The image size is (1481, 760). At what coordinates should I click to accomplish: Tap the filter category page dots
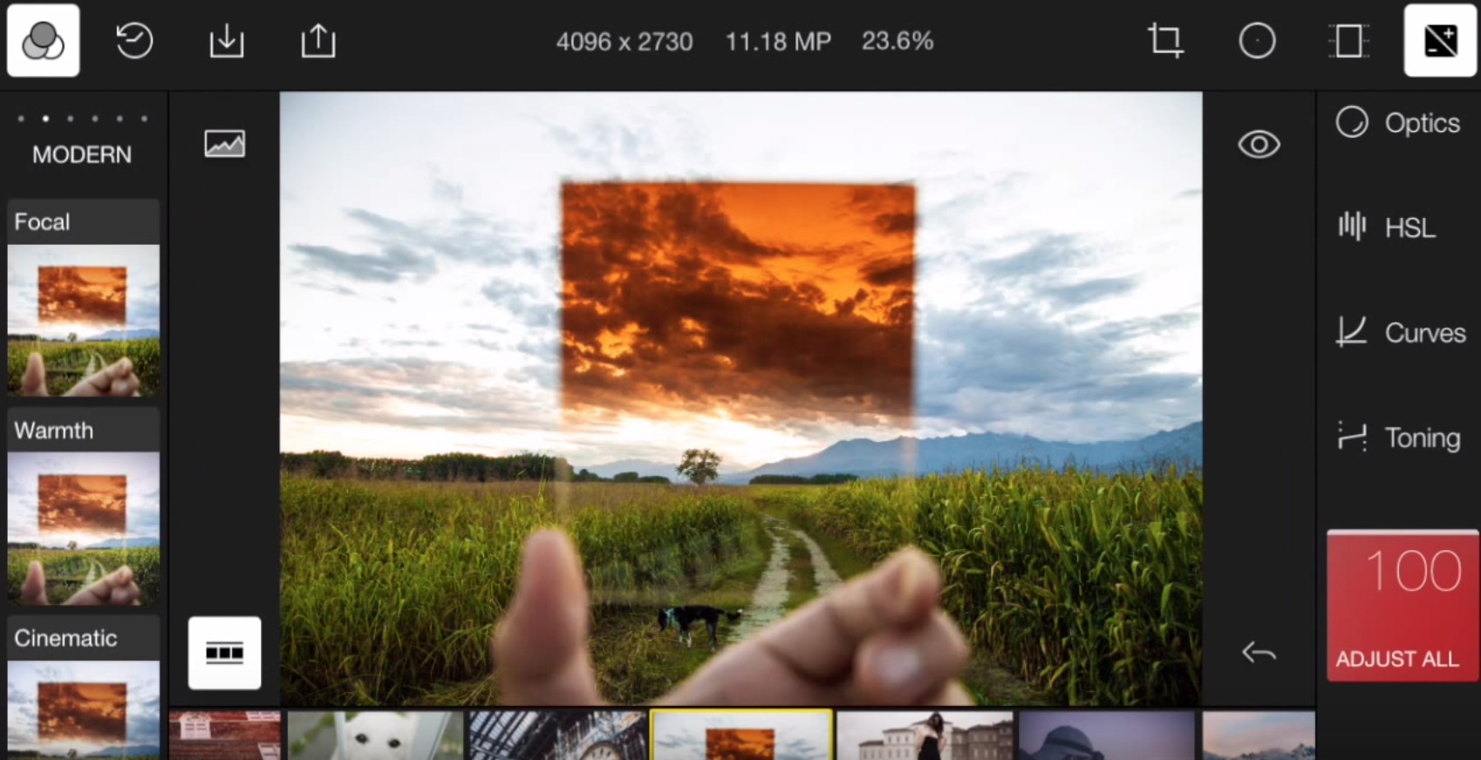coord(82,119)
